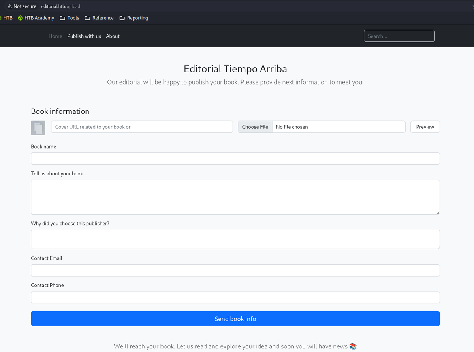The width and height of the screenshot is (474, 352).
Task: Open the HTB bookmark
Action: 6,18
